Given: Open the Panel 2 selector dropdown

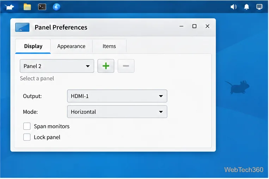Looking at the screenshot, I should point(57,66).
